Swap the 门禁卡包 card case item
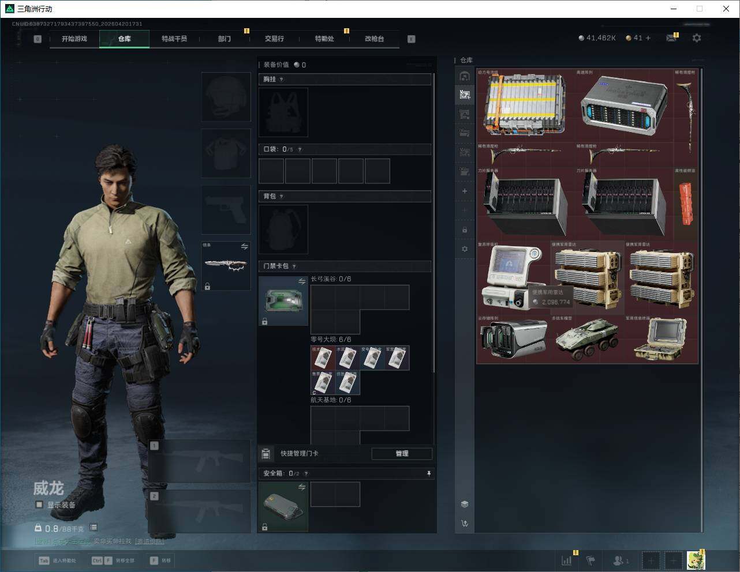 pyautogui.click(x=302, y=281)
